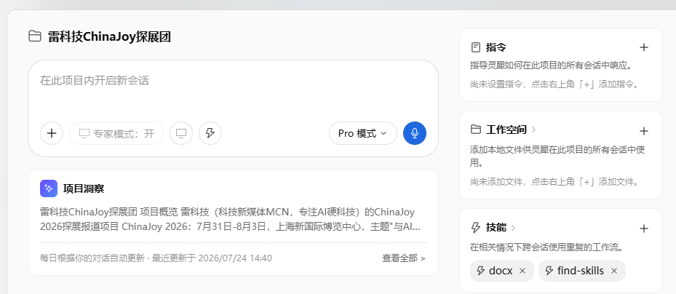The image size is (676, 294).
Task: Add an instruction via 指令 plus button
Action: tap(644, 47)
